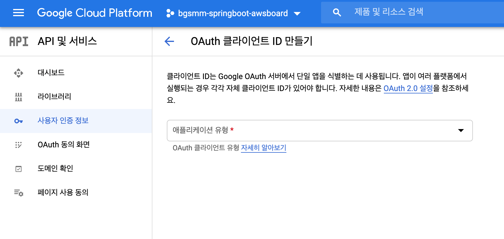Click the API logo icon

pyautogui.click(x=19, y=41)
